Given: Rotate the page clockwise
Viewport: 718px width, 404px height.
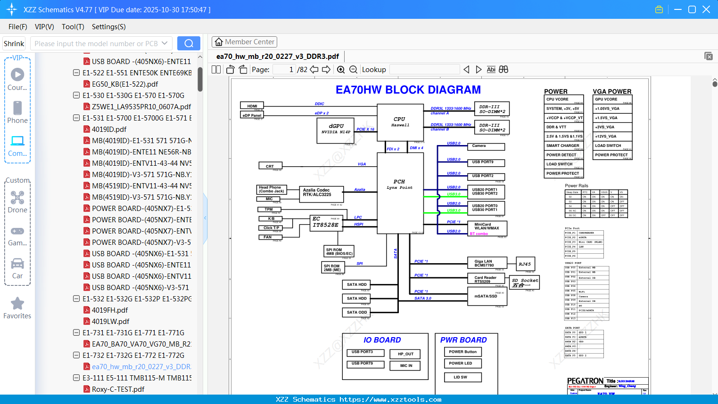Looking at the screenshot, I should click(x=243, y=69).
